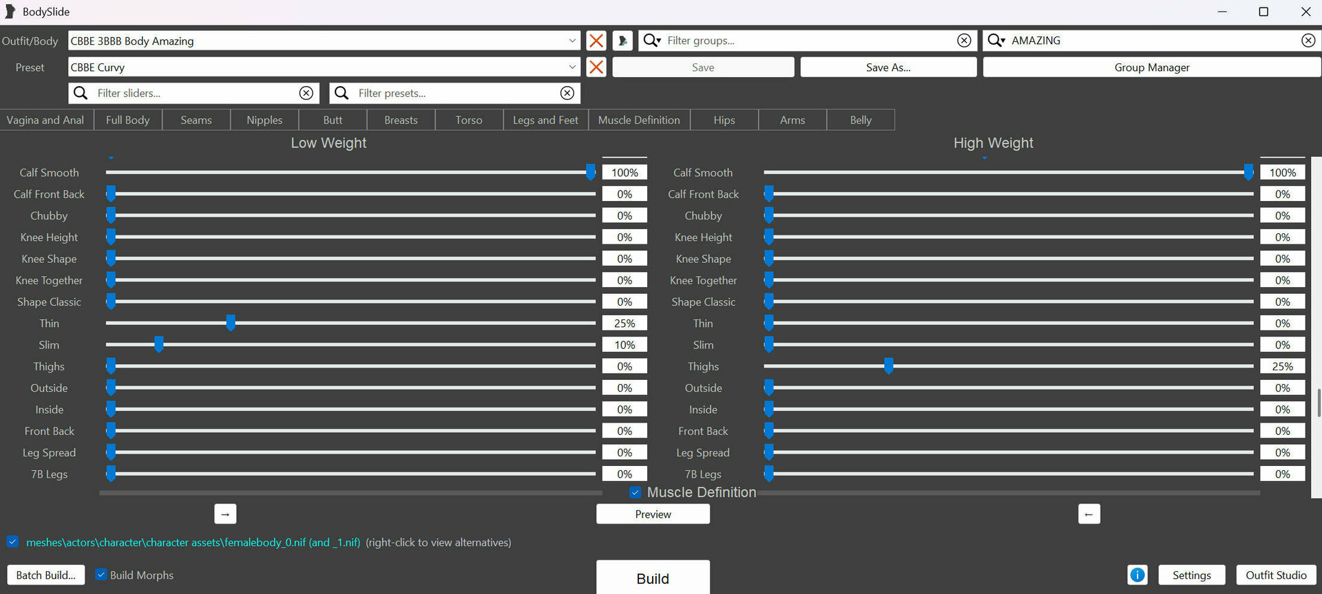
Task: Launch Outfit Studio
Action: click(1276, 575)
